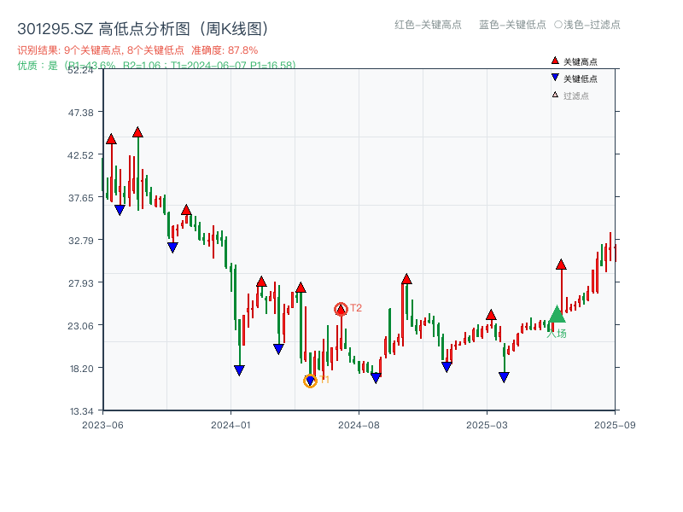
Task: Click the red key-high arrow above the 2025 rebound
Action: [x=561, y=265]
